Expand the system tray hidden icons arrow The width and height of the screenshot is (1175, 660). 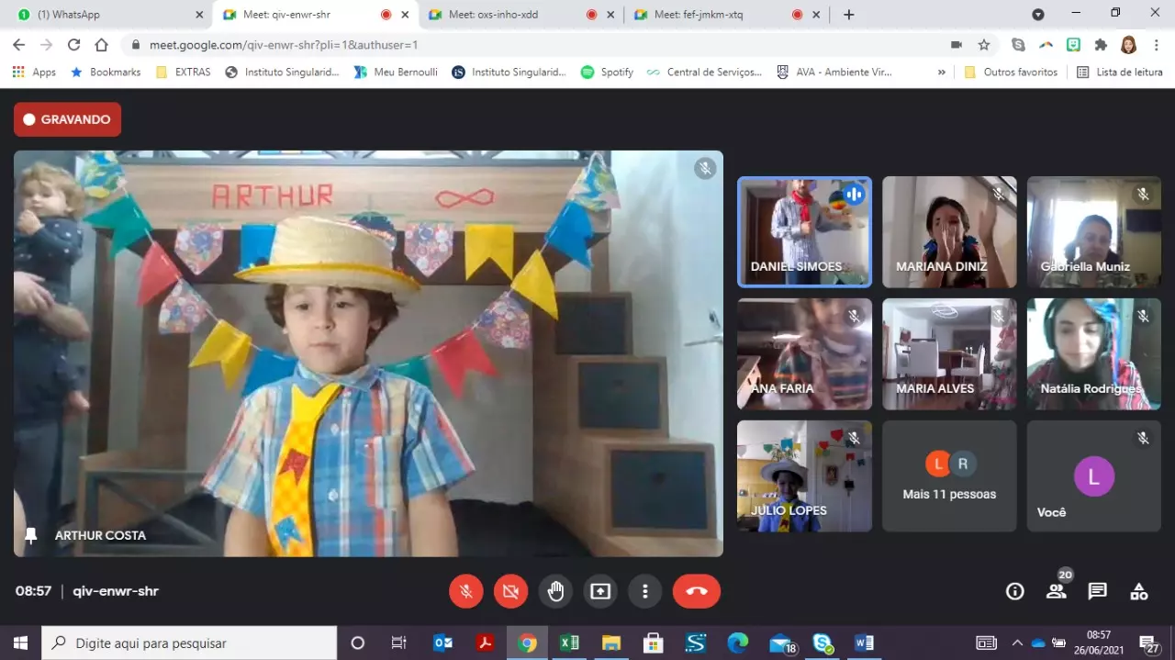[x=1017, y=643]
